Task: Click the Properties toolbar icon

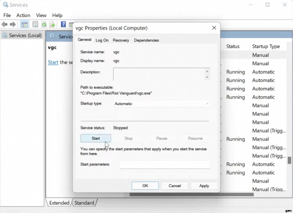Action: coord(35,25)
